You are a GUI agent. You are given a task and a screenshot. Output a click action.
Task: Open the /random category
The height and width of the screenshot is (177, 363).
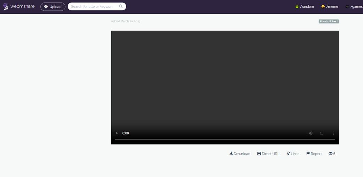pos(305,6)
